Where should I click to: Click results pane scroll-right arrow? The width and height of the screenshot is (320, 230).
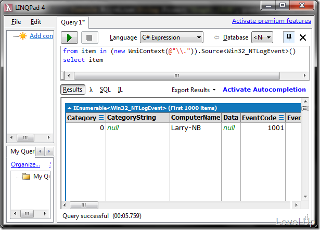(x=297, y=205)
